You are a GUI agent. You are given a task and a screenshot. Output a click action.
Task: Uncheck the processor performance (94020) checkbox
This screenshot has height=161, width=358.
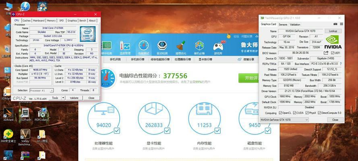(117, 131)
